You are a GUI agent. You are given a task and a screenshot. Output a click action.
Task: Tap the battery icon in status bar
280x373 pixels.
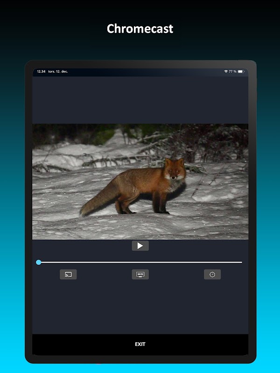coord(241,71)
